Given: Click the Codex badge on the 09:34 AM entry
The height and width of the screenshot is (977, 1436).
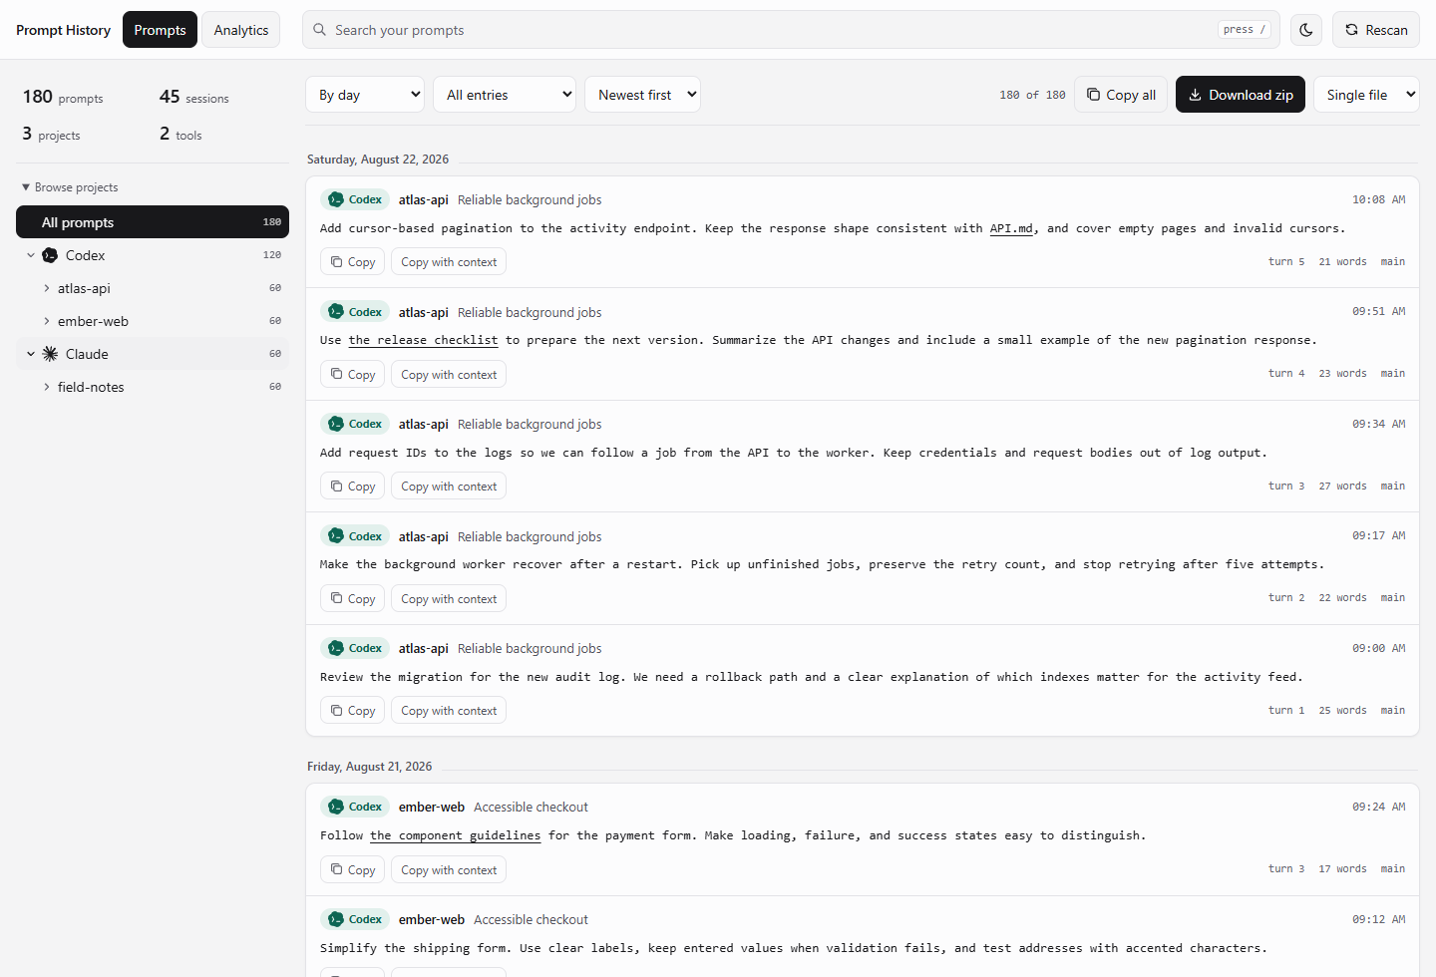Looking at the screenshot, I should click(x=355, y=424).
